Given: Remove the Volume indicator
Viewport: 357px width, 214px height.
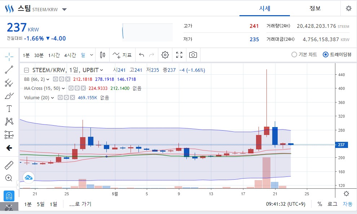Looking at the screenshot, I should coord(72,97).
